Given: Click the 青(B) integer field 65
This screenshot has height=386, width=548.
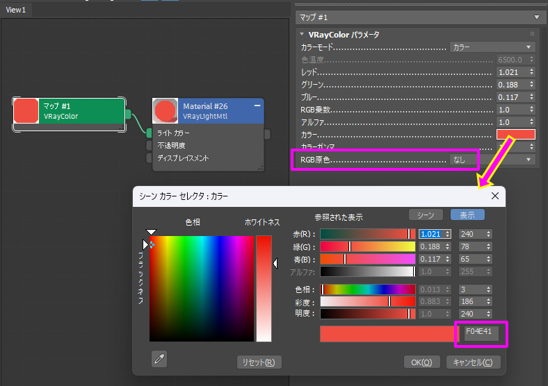Looking at the screenshot, I should [472, 259].
